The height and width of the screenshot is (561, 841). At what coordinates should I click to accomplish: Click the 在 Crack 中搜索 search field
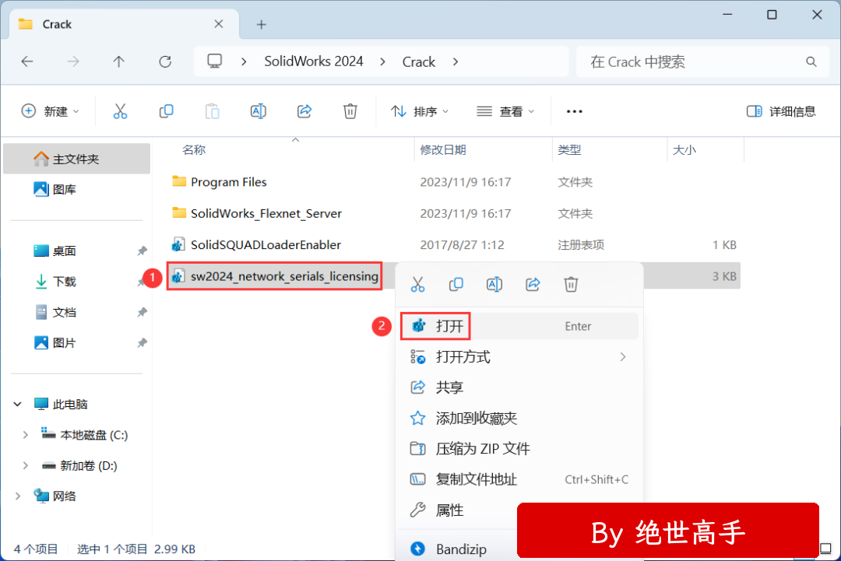(702, 62)
